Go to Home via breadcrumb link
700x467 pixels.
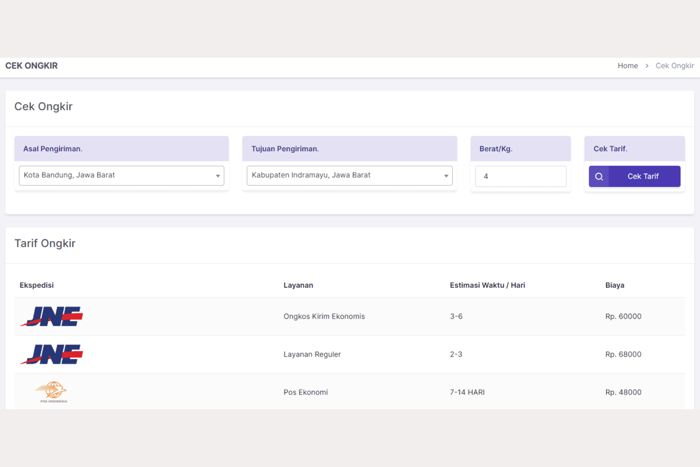(x=628, y=66)
